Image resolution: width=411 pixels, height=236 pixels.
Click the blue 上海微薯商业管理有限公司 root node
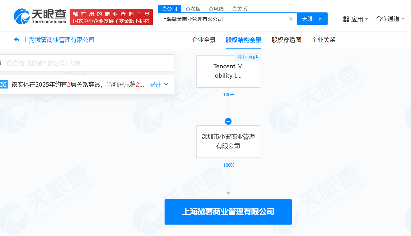pyautogui.click(x=228, y=212)
